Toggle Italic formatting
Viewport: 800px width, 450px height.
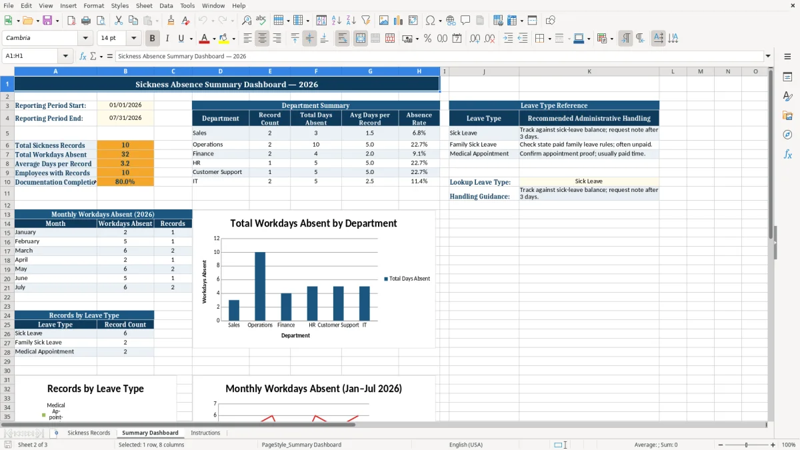(167, 39)
